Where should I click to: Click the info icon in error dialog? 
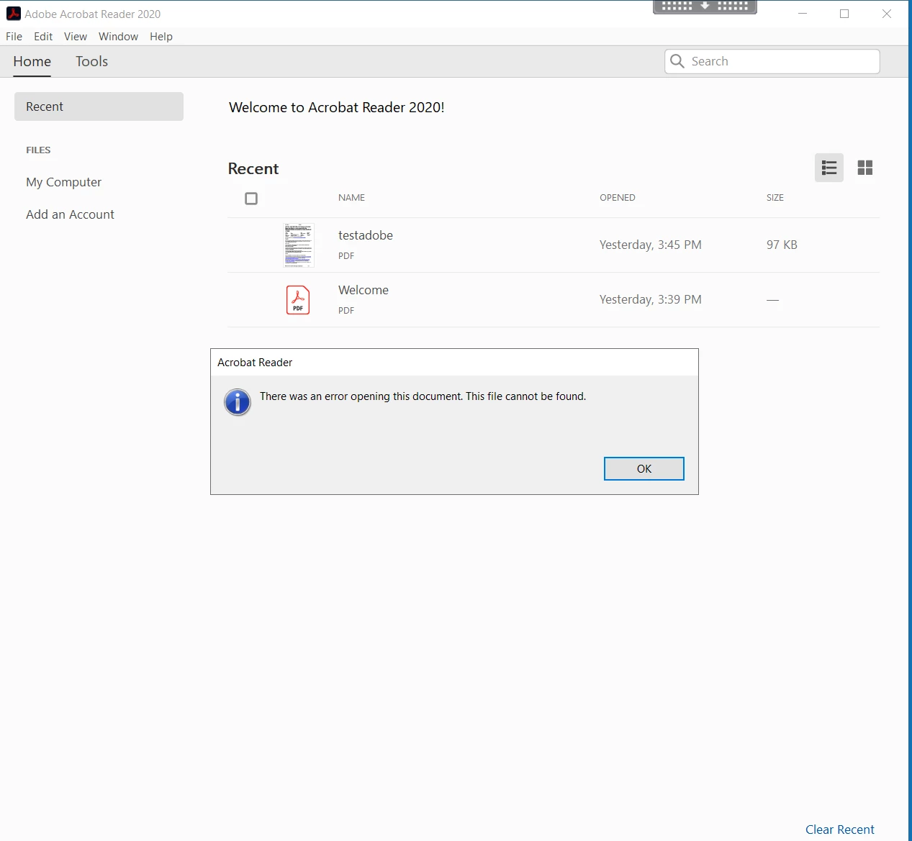(238, 402)
